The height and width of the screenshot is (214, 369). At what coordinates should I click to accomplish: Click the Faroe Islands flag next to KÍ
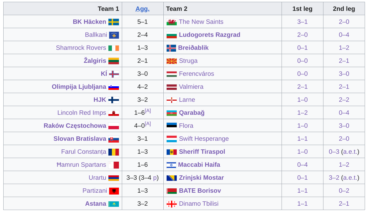(114, 74)
